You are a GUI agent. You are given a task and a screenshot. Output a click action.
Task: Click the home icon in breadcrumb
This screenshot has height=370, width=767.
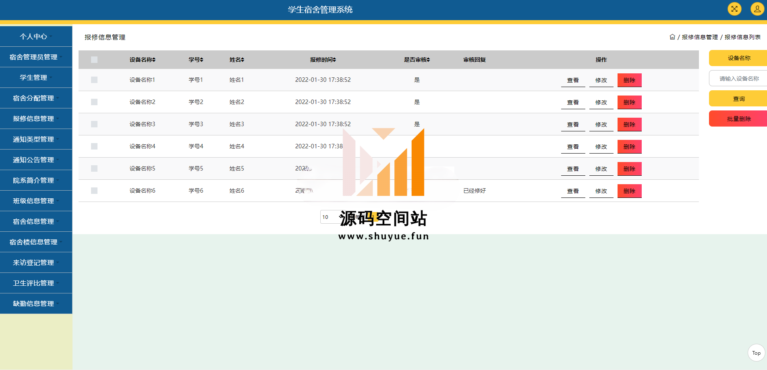[x=672, y=37]
